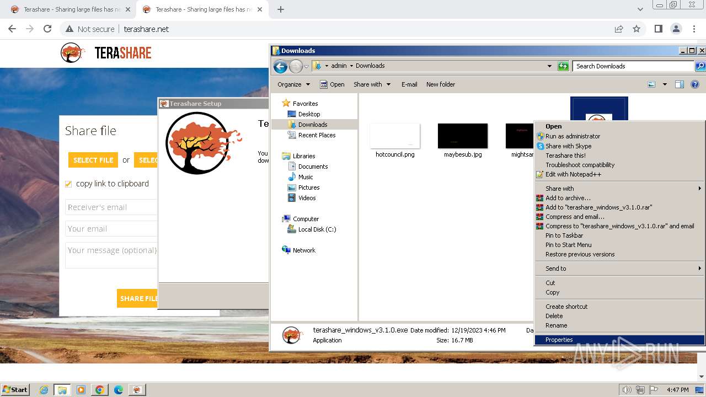
Task: Open explorer help icon
Action: pyautogui.click(x=695, y=84)
